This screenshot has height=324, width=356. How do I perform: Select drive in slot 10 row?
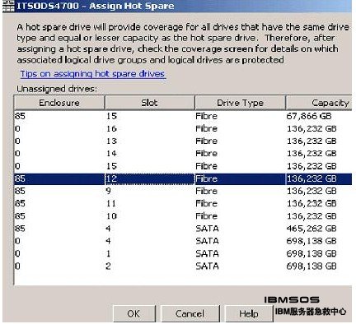[x=183, y=216]
